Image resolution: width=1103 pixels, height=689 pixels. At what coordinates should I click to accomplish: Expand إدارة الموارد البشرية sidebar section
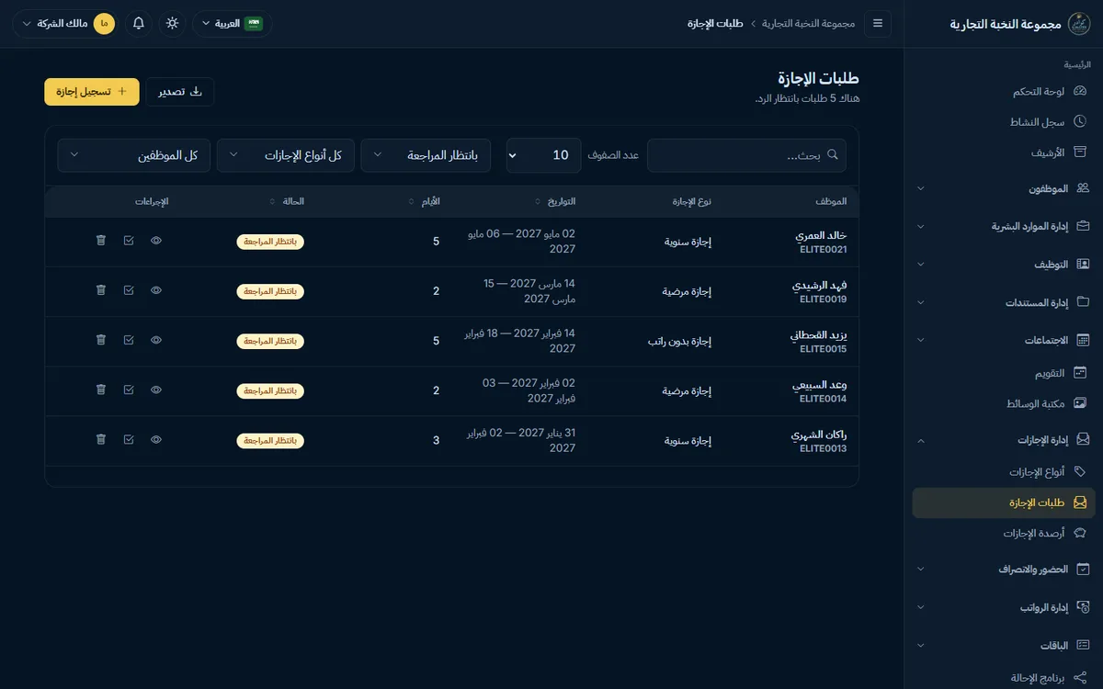tap(1004, 226)
